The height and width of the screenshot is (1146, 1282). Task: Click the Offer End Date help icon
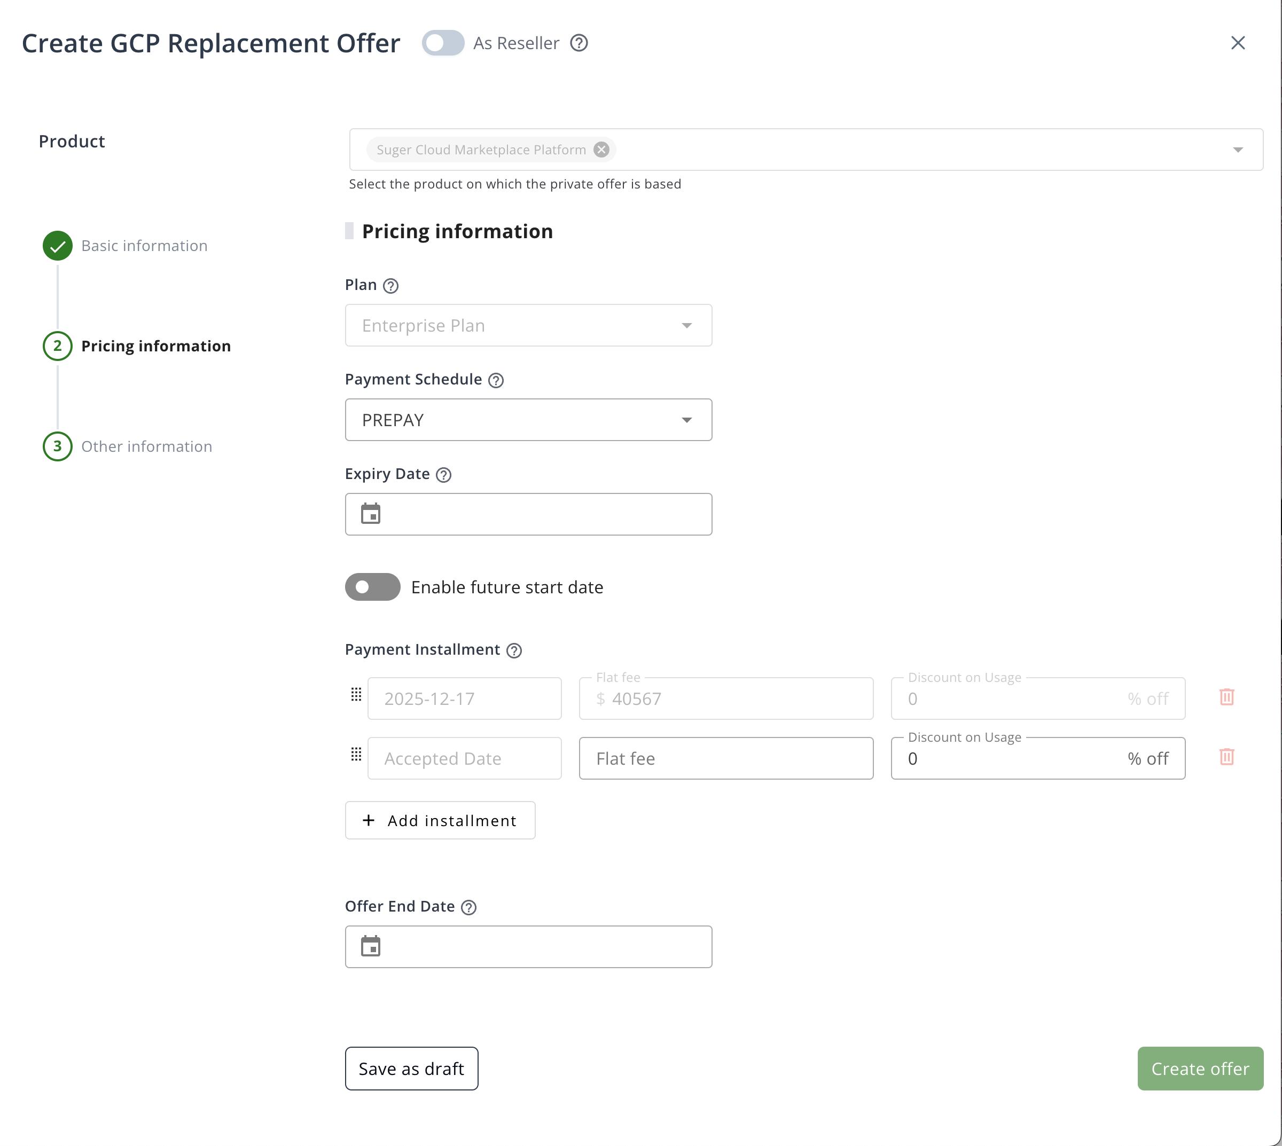(468, 907)
